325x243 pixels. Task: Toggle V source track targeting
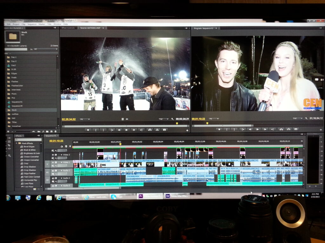point(48,164)
